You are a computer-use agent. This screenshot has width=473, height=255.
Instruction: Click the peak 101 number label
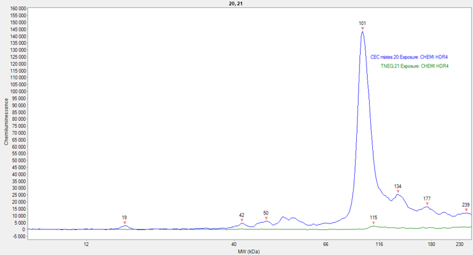(x=363, y=23)
